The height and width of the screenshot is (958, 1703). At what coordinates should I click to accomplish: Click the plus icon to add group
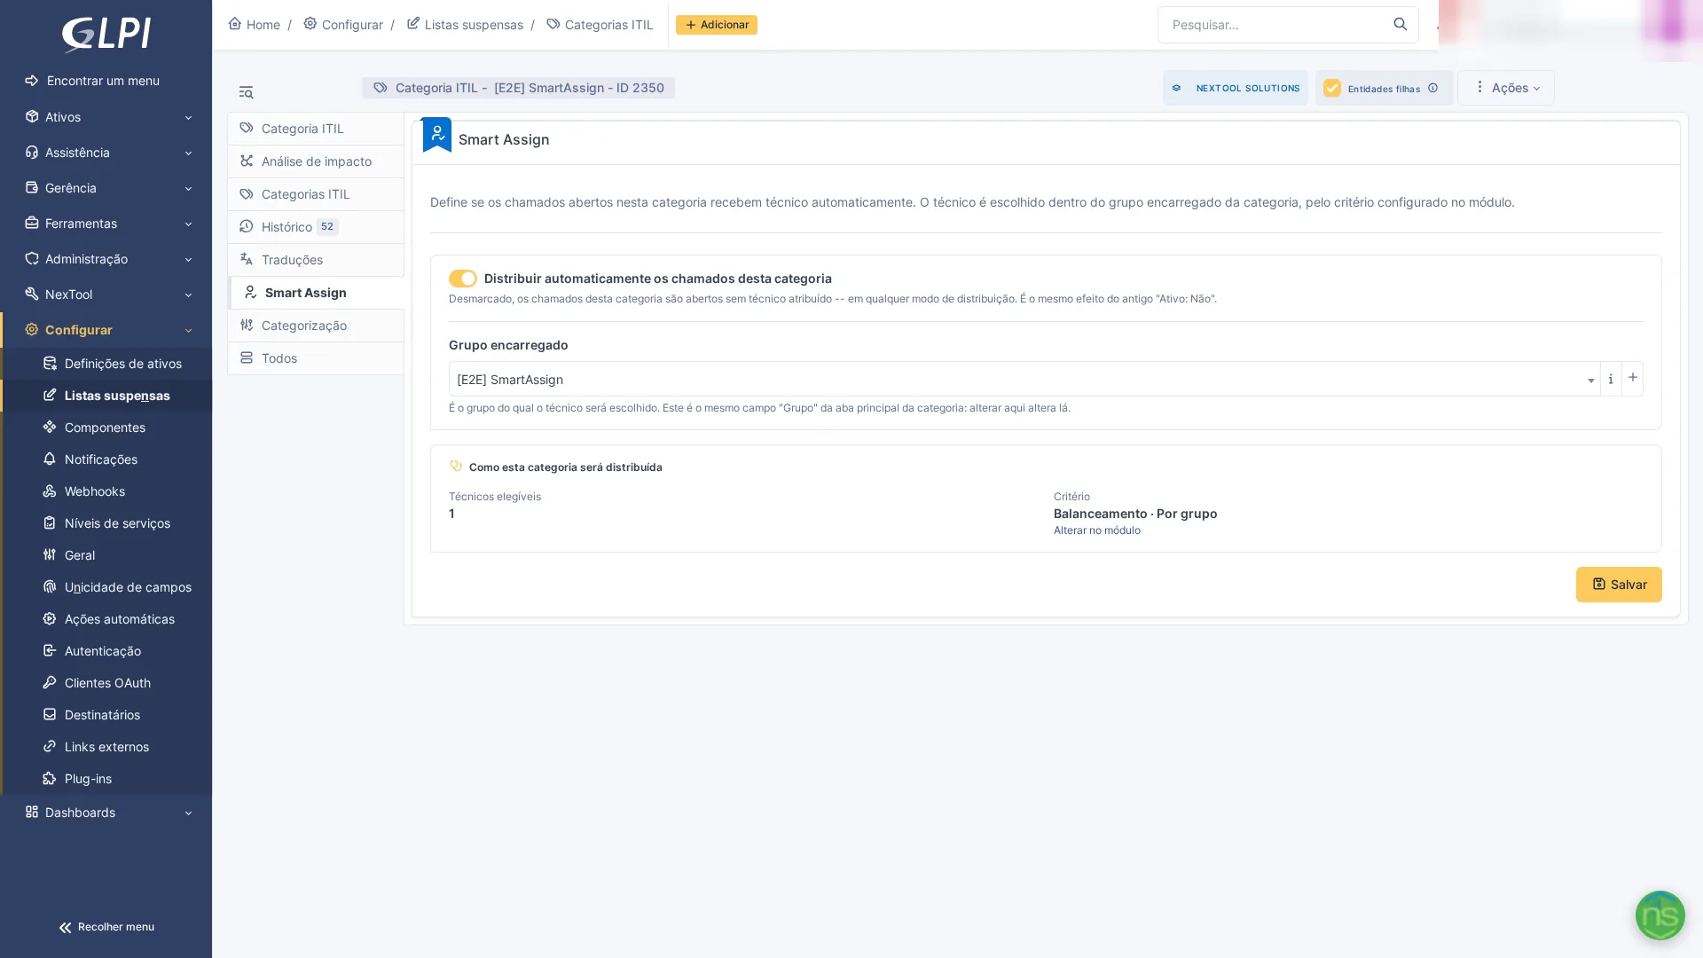tap(1632, 379)
